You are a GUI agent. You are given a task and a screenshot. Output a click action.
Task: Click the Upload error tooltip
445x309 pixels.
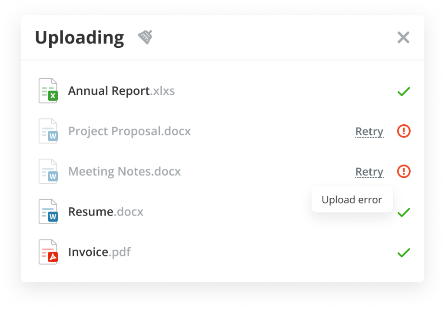(352, 200)
